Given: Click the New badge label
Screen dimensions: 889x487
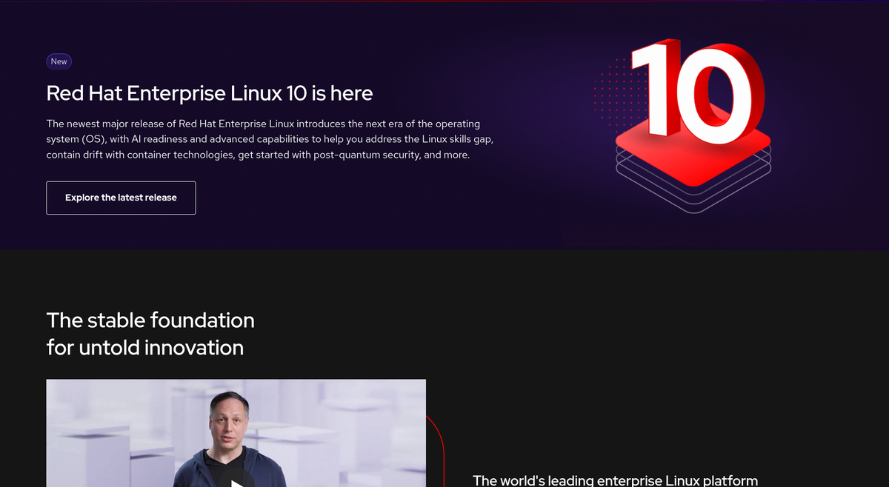Looking at the screenshot, I should [59, 61].
